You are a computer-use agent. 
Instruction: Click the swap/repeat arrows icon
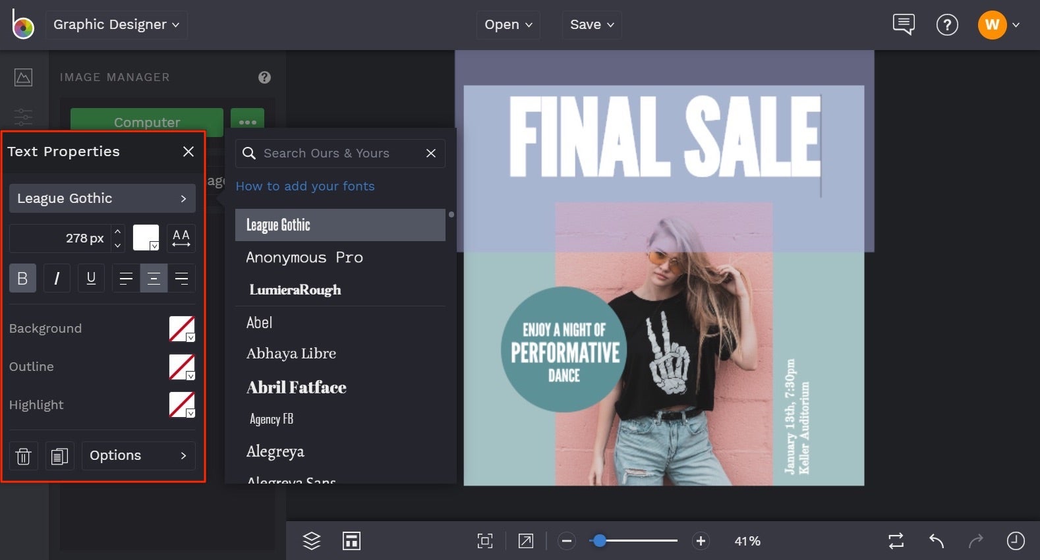point(896,541)
